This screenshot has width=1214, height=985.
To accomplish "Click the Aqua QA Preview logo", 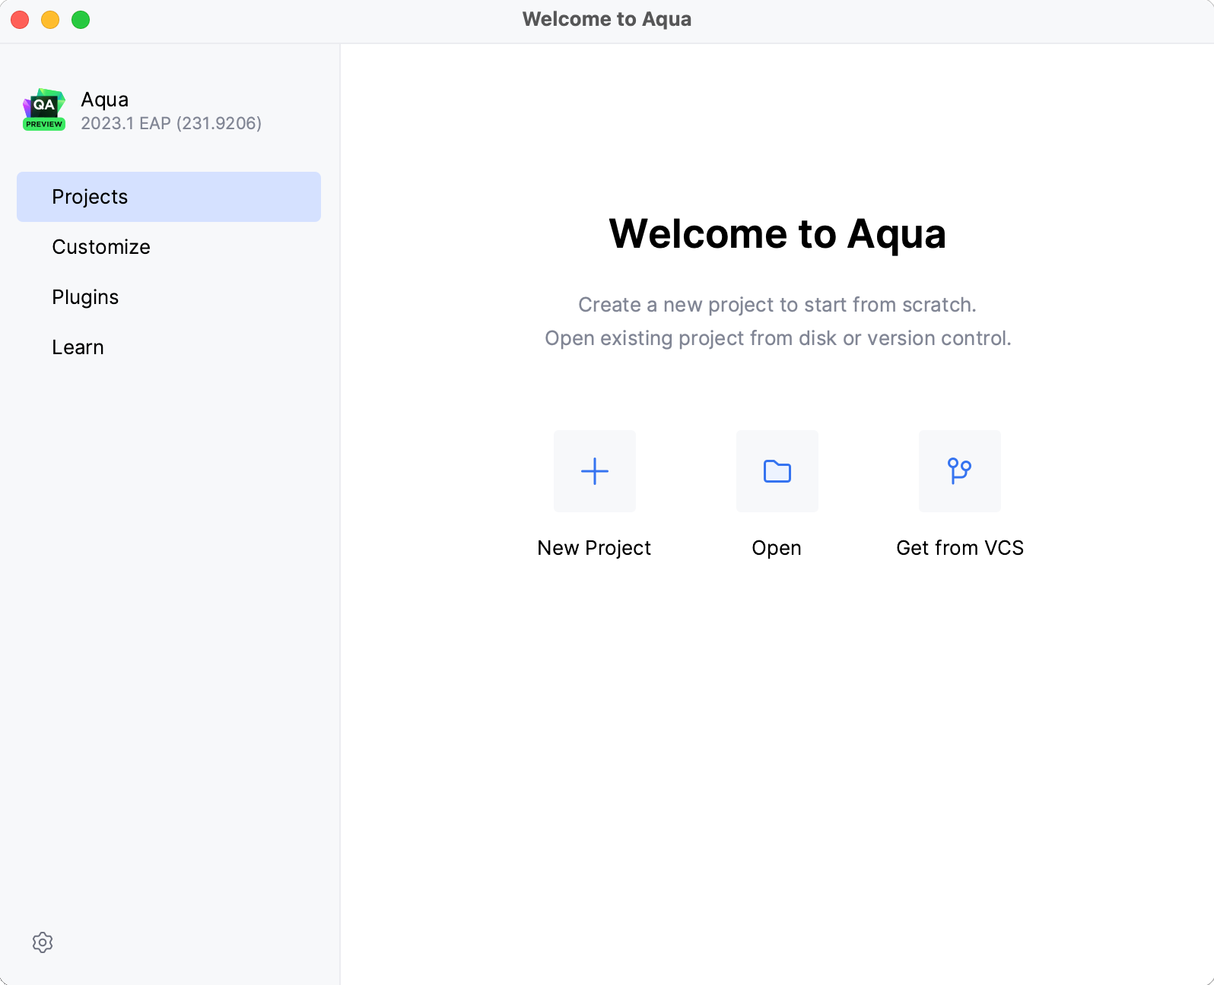I will click(x=44, y=109).
